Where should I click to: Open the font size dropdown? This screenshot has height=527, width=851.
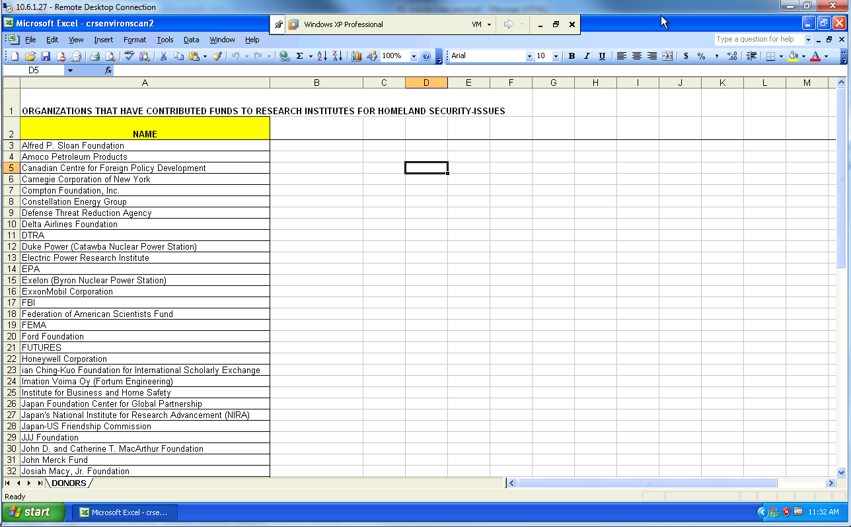click(556, 57)
